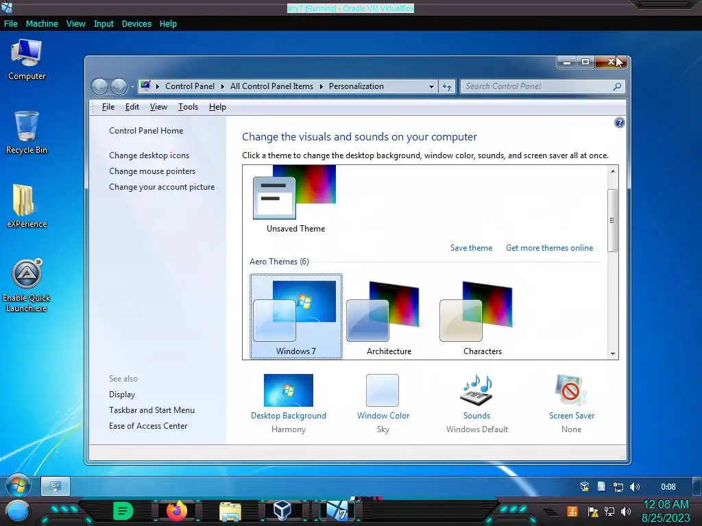Click the Back navigation arrow button

(x=100, y=86)
